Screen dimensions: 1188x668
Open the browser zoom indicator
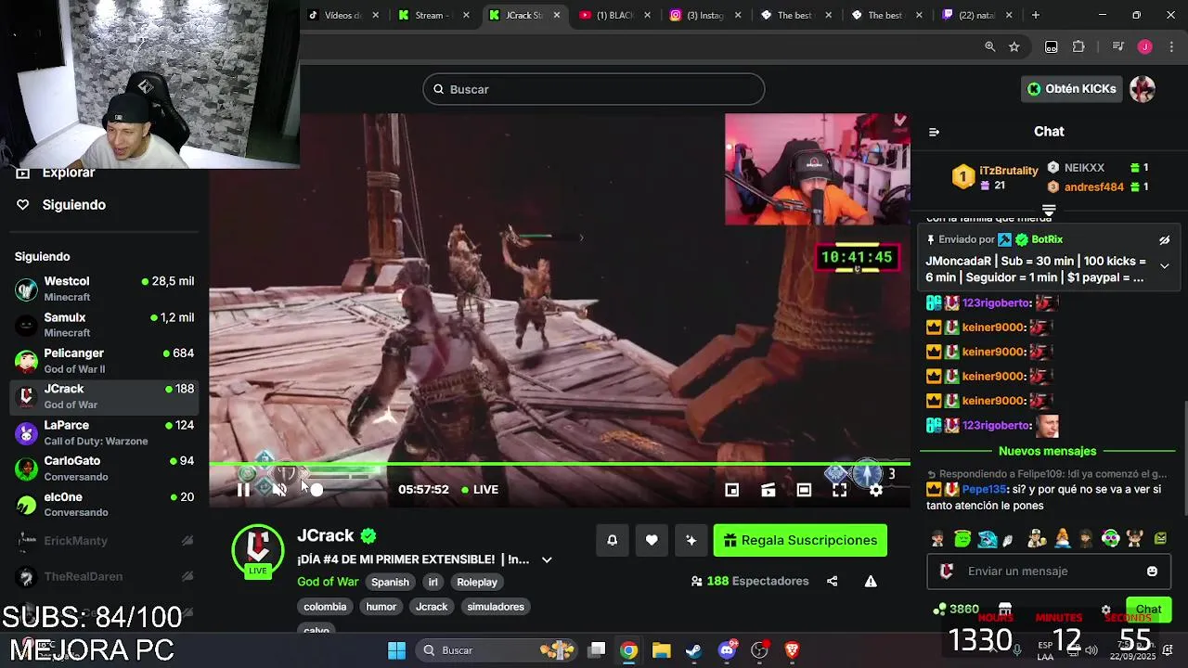tap(990, 46)
